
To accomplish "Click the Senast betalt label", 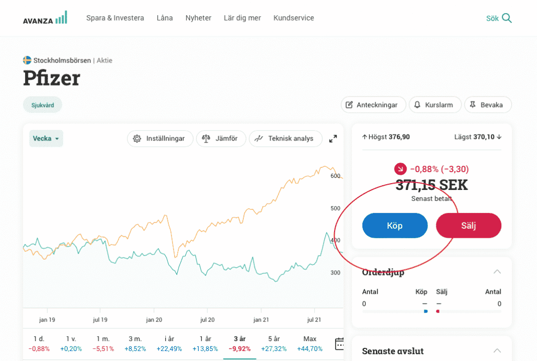I will point(432,199).
